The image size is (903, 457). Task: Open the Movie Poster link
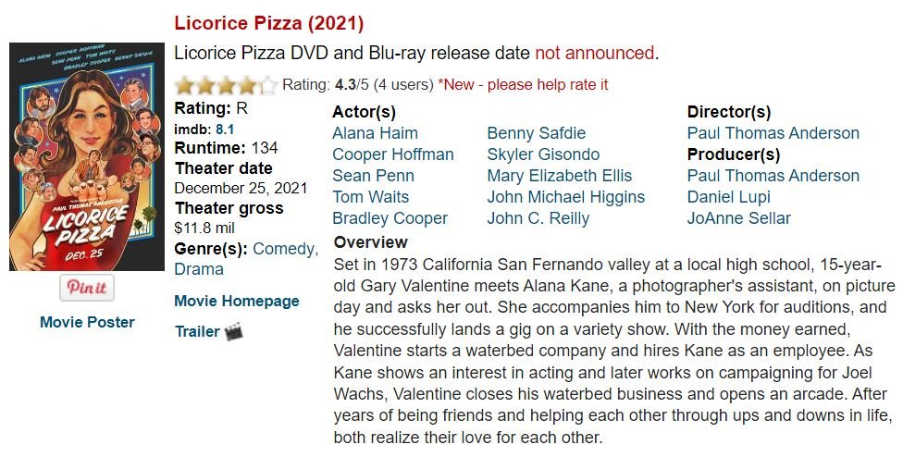pos(87,322)
